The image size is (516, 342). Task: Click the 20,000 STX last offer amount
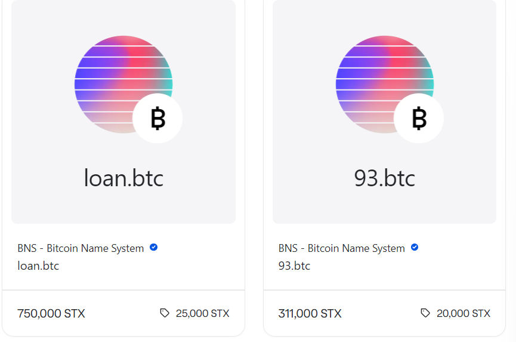tap(464, 313)
